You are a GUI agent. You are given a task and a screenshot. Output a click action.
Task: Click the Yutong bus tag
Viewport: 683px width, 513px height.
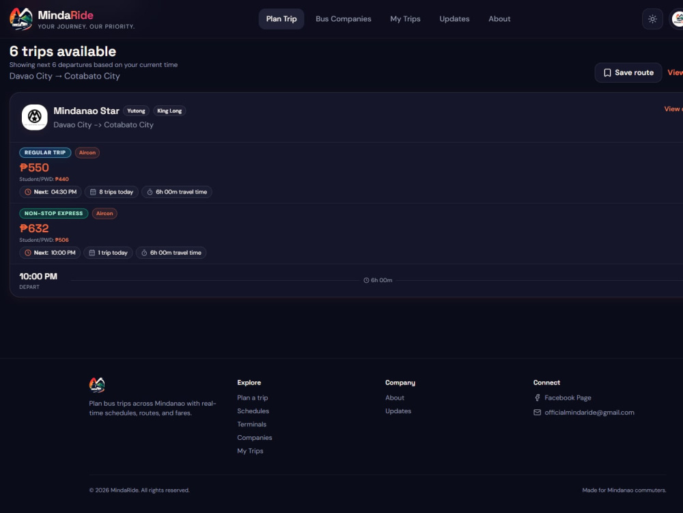click(136, 111)
